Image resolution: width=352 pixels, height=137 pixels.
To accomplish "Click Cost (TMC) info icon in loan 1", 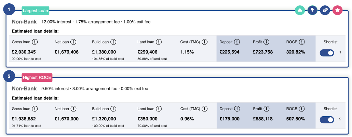I will pyautogui.click(x=205, y=42).
